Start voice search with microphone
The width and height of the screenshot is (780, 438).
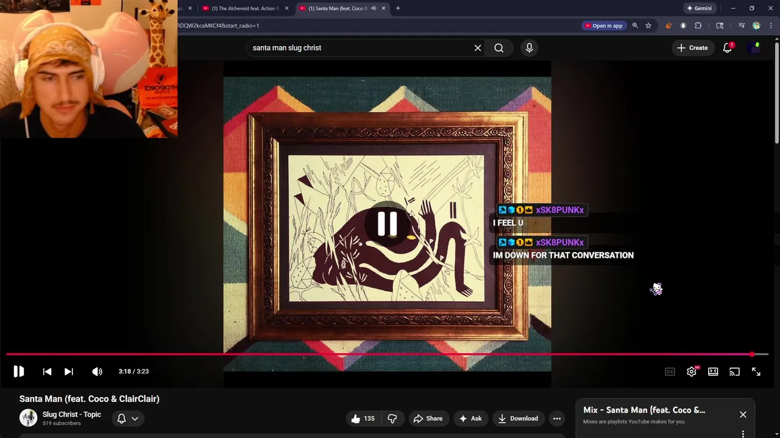coord(529,47)
